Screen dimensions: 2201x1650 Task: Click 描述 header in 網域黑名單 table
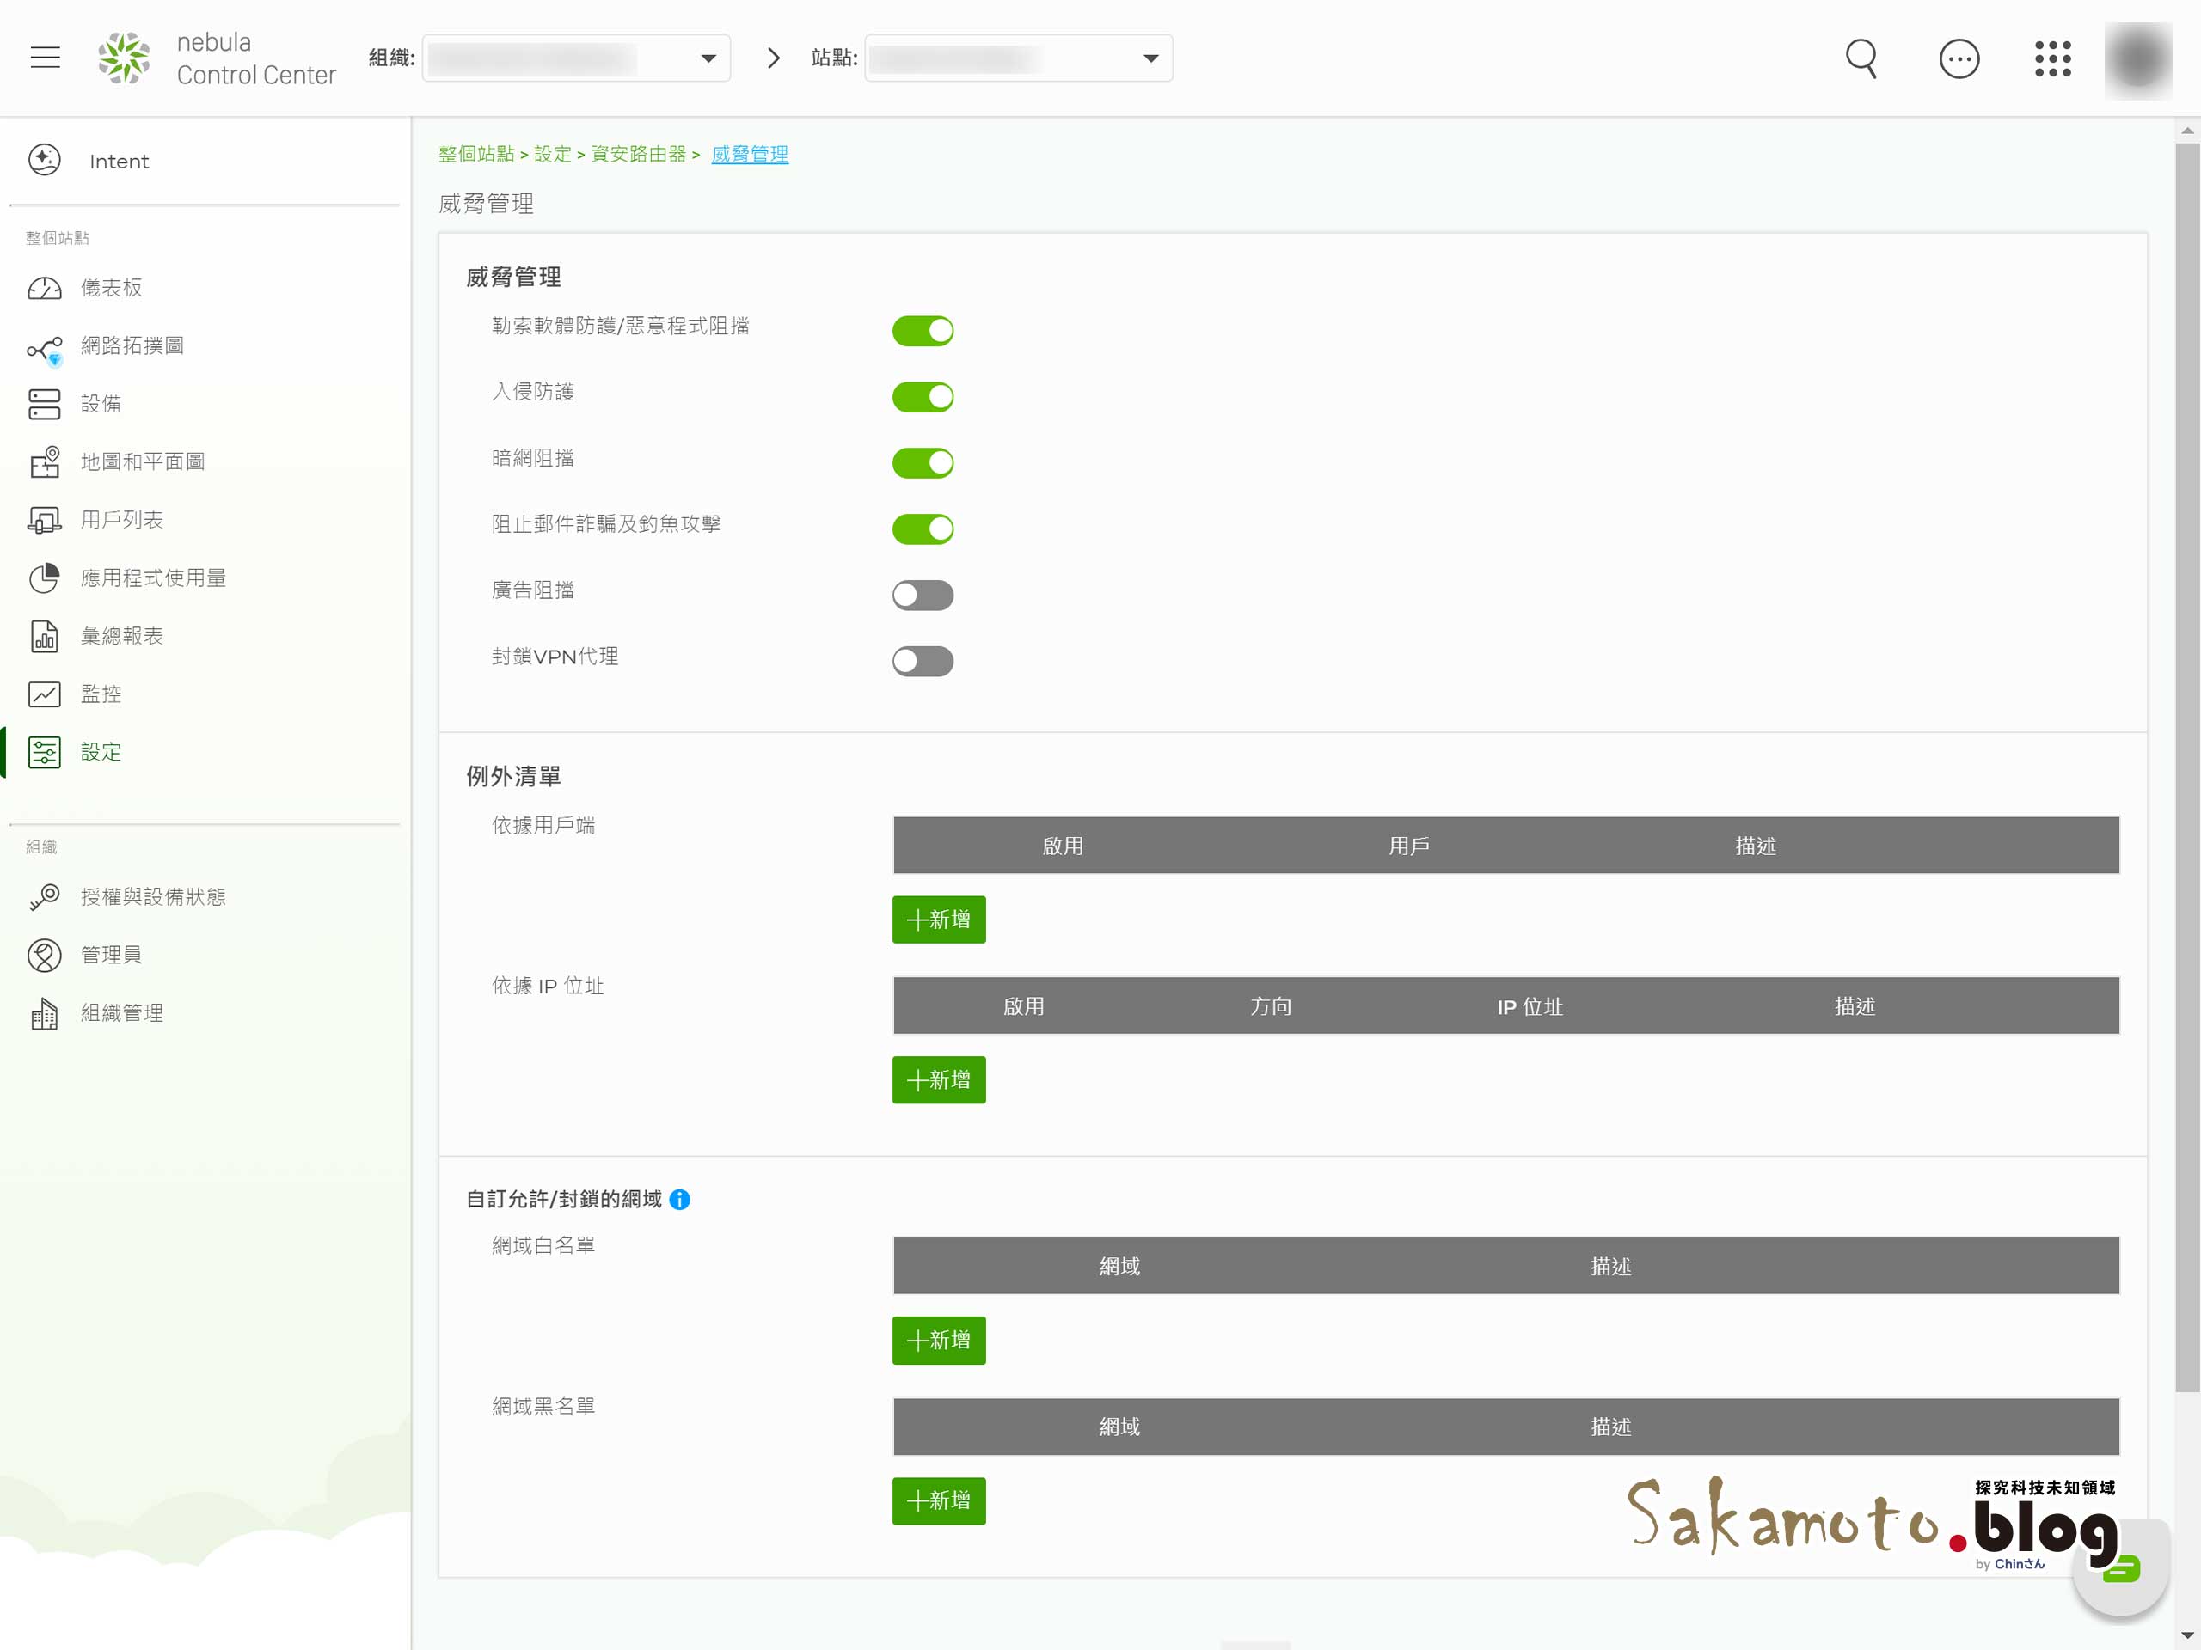tap(1610, 1427)
